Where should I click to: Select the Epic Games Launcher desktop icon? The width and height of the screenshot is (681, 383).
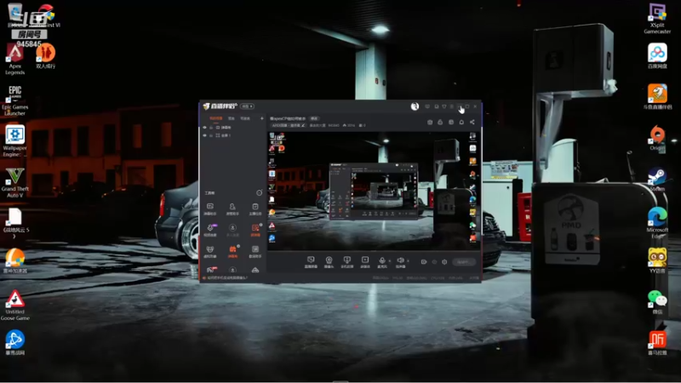(14, 100)
